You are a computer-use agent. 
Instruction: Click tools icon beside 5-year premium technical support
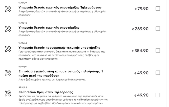[8, 49]
